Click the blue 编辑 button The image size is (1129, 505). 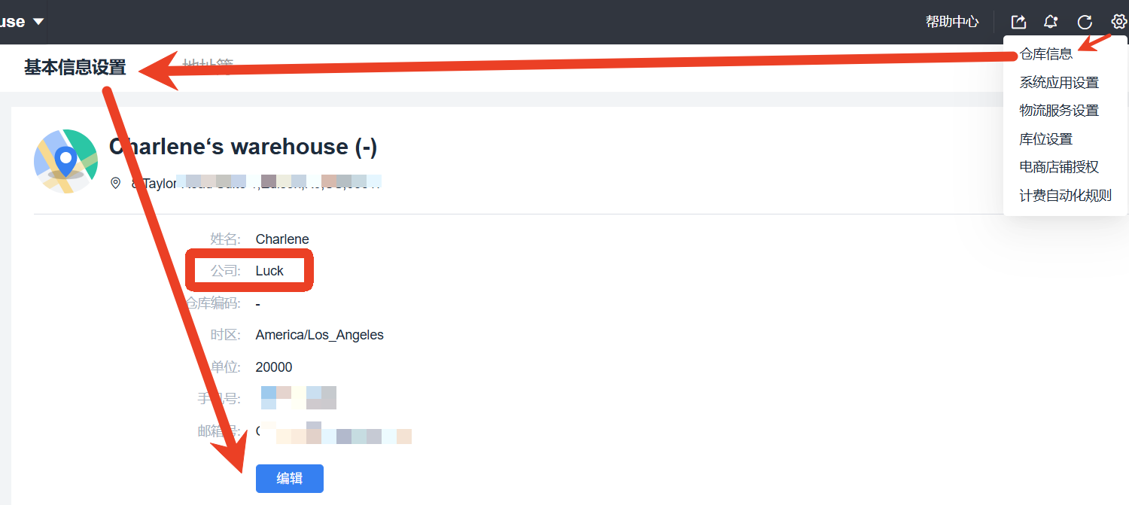(290, 479)
